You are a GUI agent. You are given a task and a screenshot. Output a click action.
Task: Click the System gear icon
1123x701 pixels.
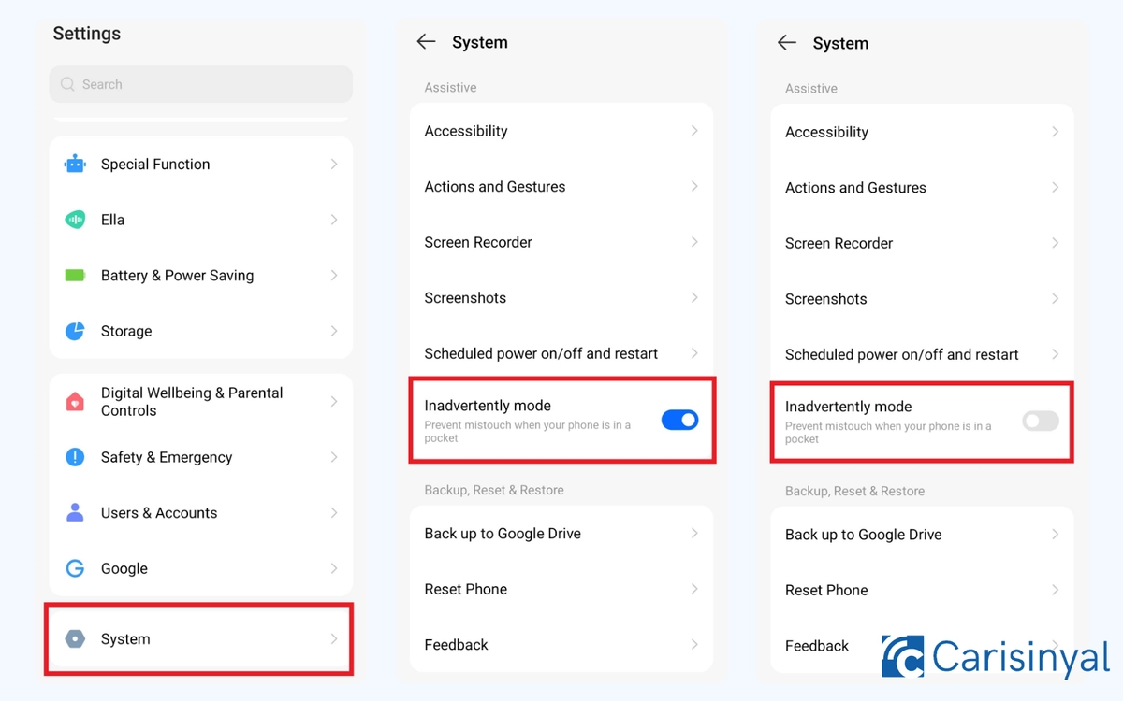pos(75,639)
